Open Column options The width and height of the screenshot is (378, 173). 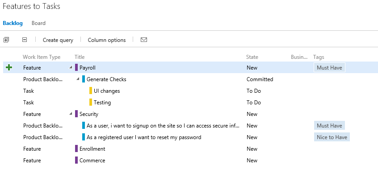click(x=107, y=40)
